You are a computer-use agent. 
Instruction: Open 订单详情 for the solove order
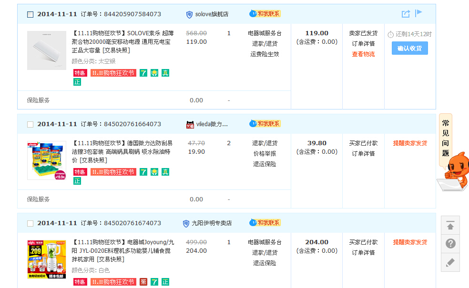pyautogui.click(x=363, y=44)
